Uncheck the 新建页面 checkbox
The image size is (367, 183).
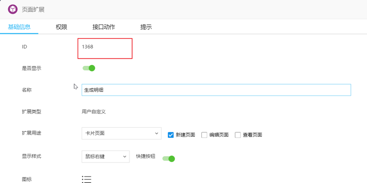point(171,135)
